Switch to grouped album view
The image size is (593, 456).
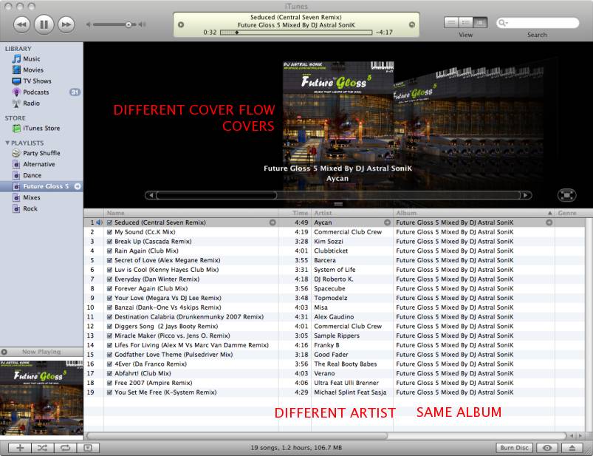(465, 23)
